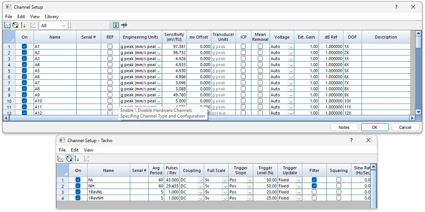
Task: Open View menu in Tacho window
Action: tap(88, 150)
